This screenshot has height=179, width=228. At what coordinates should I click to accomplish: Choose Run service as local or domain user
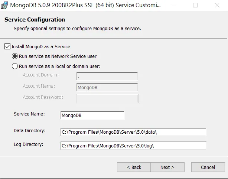click(15, 66)
